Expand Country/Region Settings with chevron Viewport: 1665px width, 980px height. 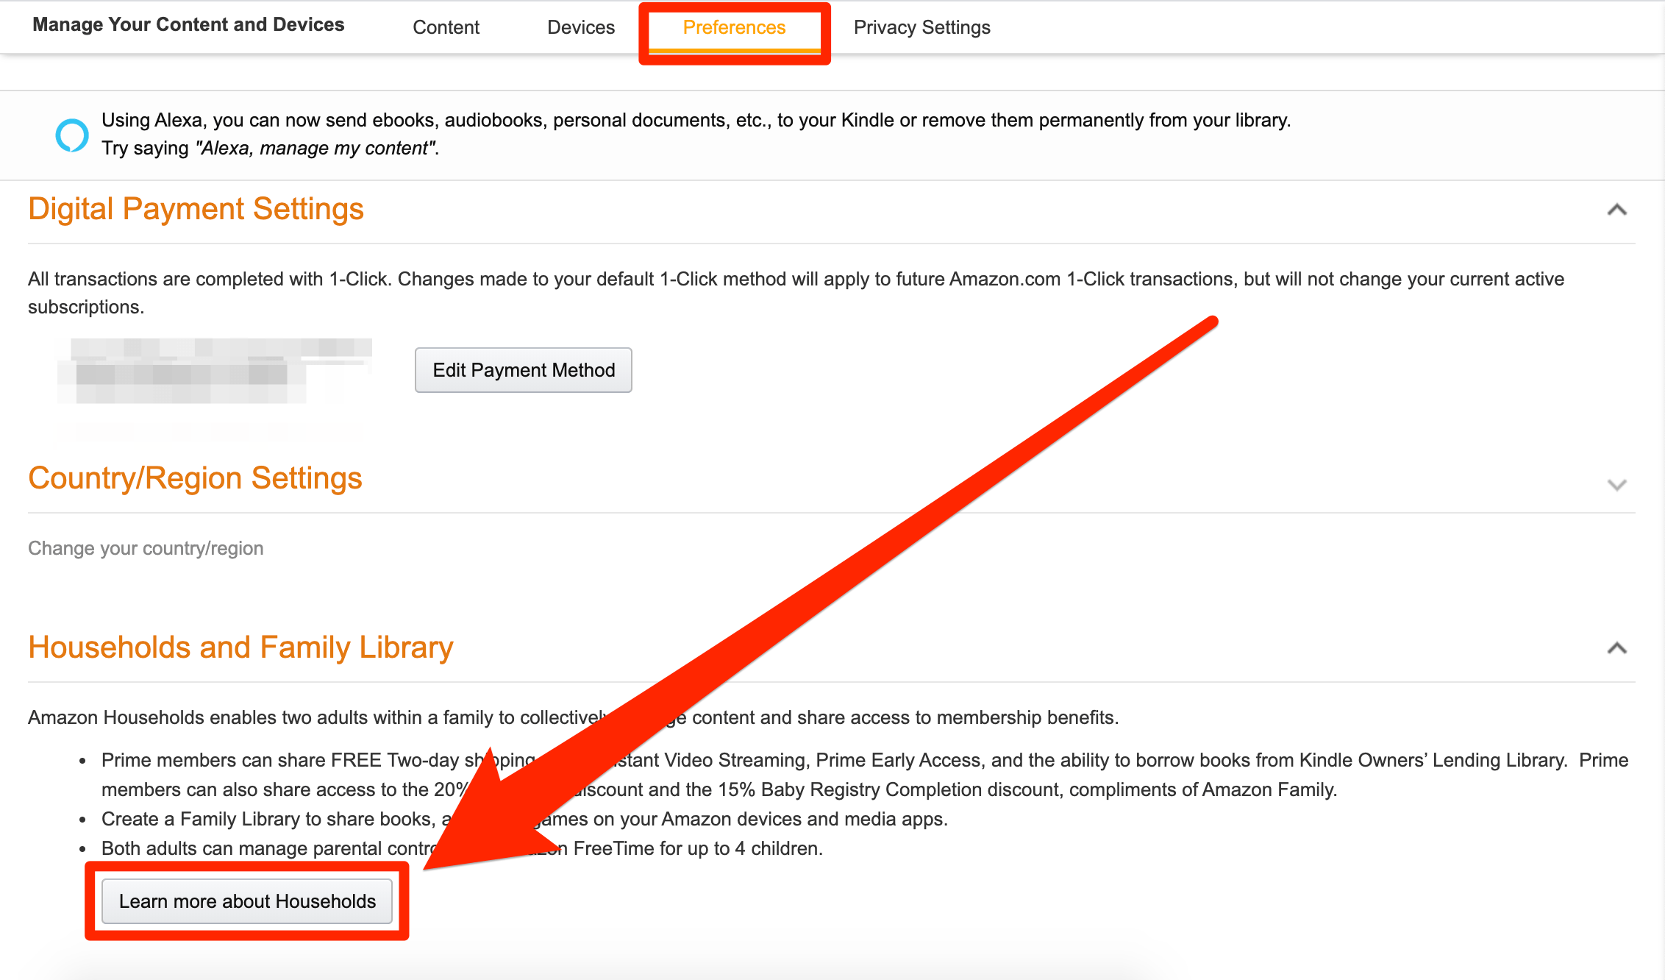click(x=1616, y=485)
